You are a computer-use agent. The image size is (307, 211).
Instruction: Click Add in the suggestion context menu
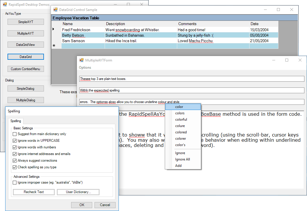179,166
